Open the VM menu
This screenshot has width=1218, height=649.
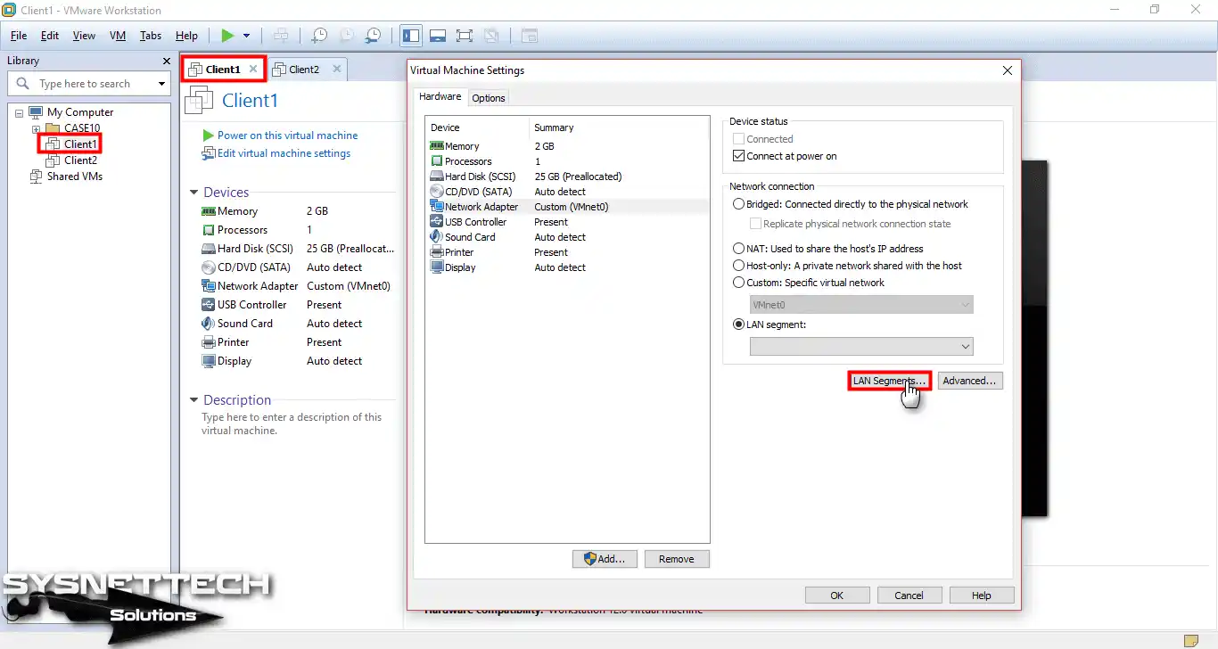117,36
